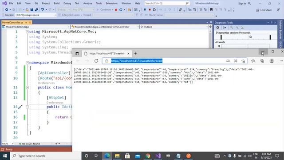Open browser Settings and more menu

pos(281,61)
